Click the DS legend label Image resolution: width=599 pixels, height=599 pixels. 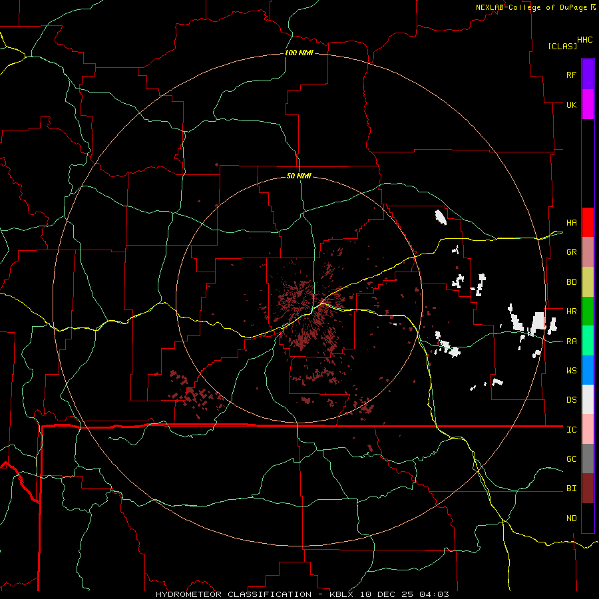point(571,400)
